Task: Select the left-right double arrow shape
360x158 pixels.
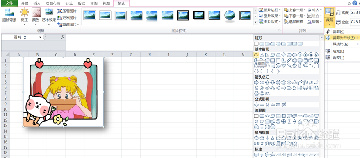Action: pyautogui.click(x=278, y=82)
